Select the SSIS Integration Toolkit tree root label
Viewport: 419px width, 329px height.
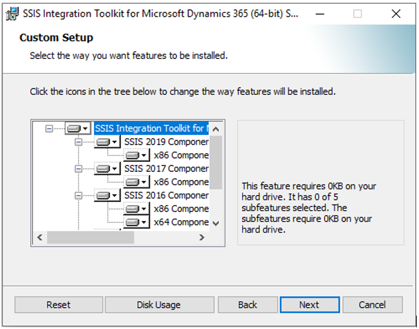[152, 128]
